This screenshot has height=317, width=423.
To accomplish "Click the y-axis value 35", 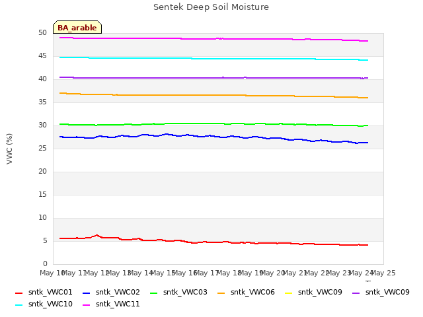I will [x=42, y=102].
